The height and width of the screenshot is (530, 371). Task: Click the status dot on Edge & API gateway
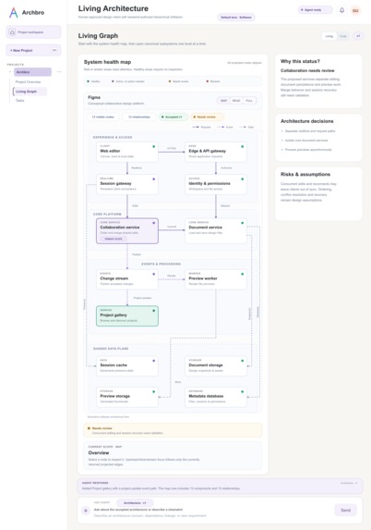coord(242,147)
